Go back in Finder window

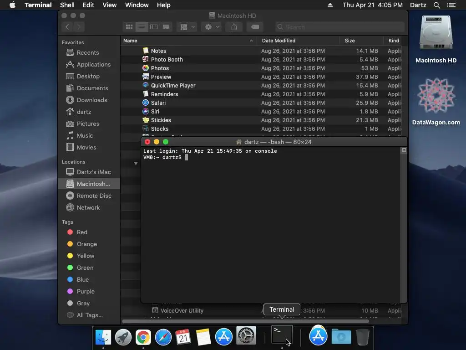pyautogui.click(x=67, y=27)
